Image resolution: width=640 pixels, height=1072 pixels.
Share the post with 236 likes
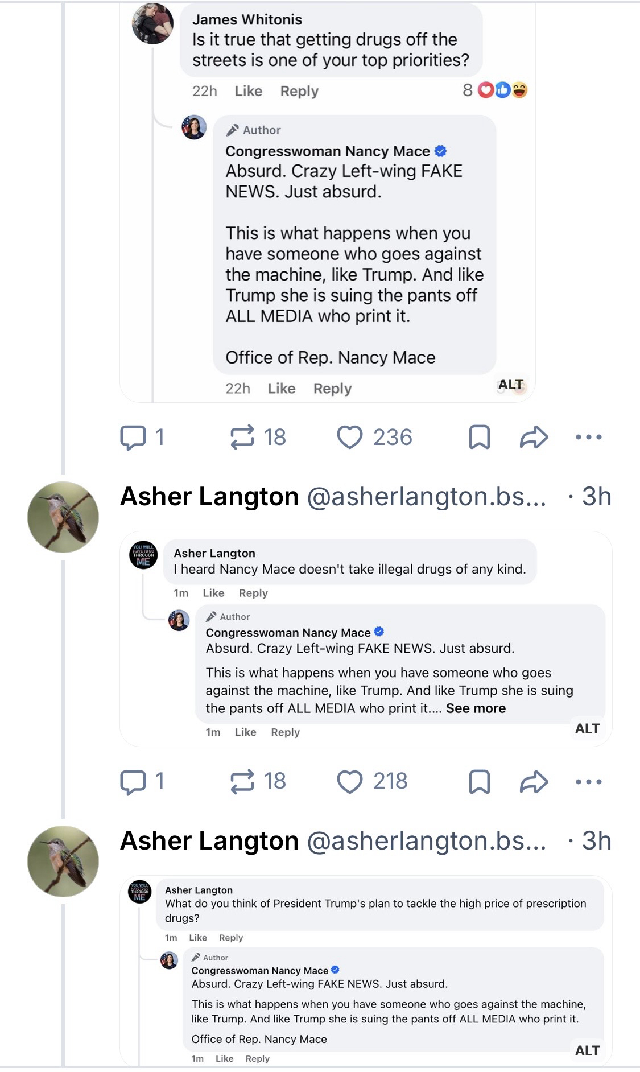pyautogui.click(x=534, y=438)
